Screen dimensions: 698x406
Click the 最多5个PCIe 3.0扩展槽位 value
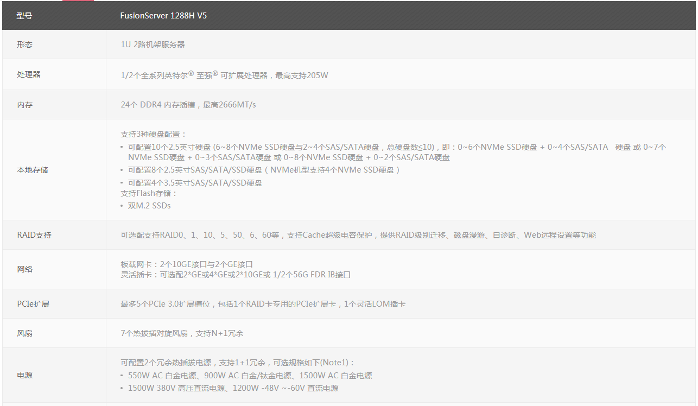pyautogui.click(x=263, y=304)
